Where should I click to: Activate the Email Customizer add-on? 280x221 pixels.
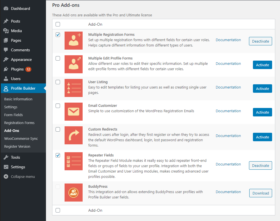tap(262, 112)
